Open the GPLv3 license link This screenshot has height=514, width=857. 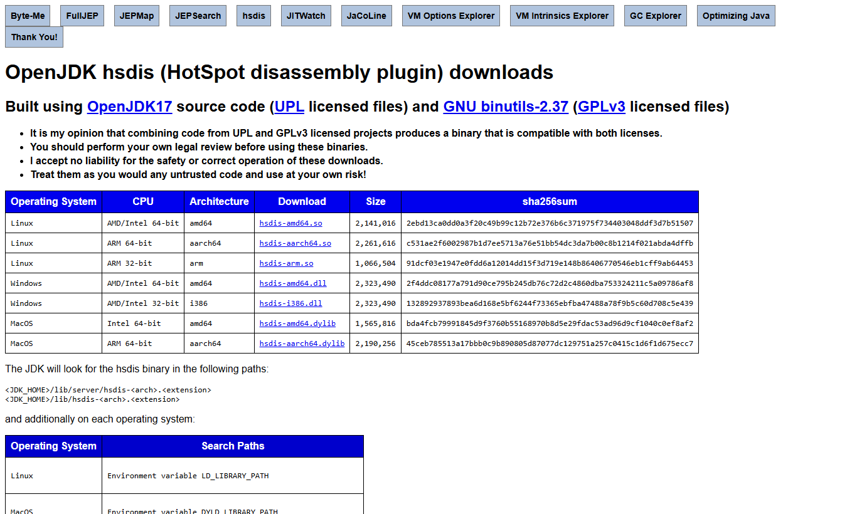[x=602, y=107]
